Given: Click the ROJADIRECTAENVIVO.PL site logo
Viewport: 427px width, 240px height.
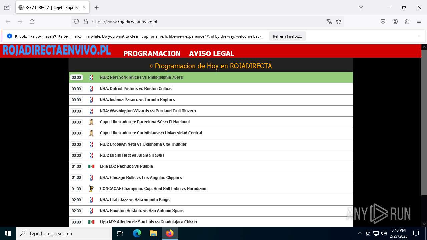Looking at the screenshot, I should [57, 50].
